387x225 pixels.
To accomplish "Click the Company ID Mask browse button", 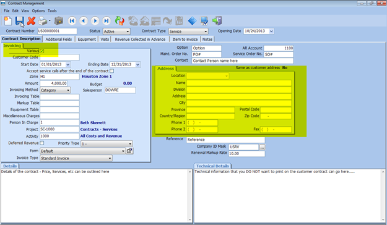I will (262, 147).
